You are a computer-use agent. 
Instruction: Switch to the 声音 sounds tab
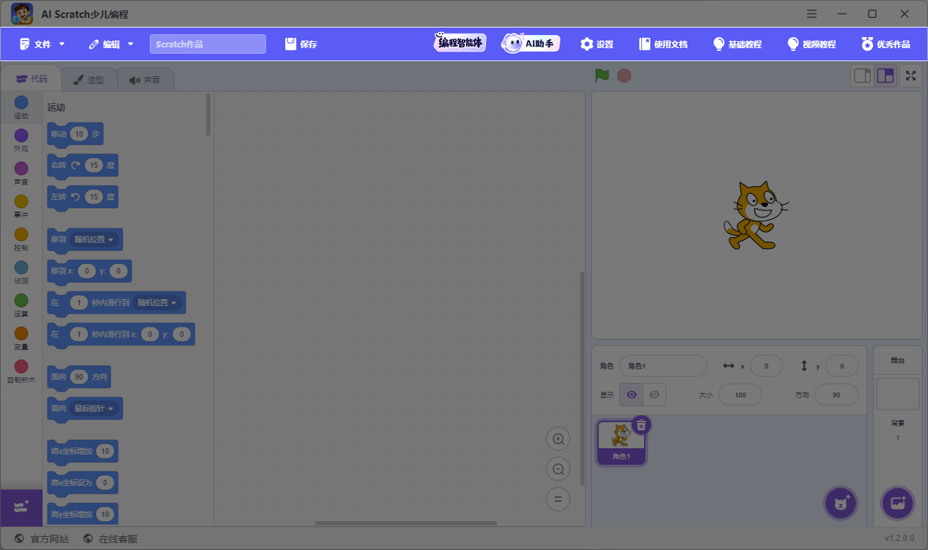(x=144, y=80)
